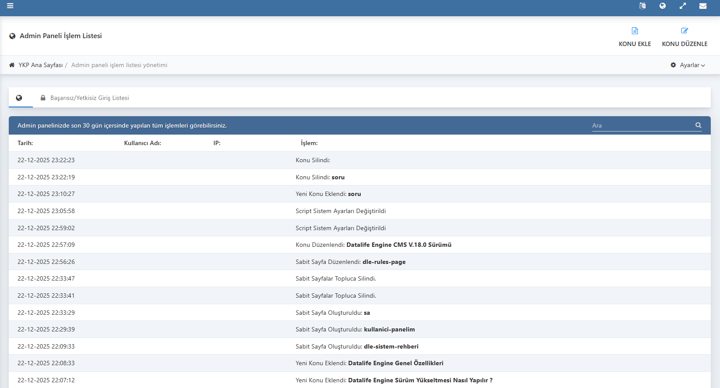Click the search magnifier icon

[698, 125]
